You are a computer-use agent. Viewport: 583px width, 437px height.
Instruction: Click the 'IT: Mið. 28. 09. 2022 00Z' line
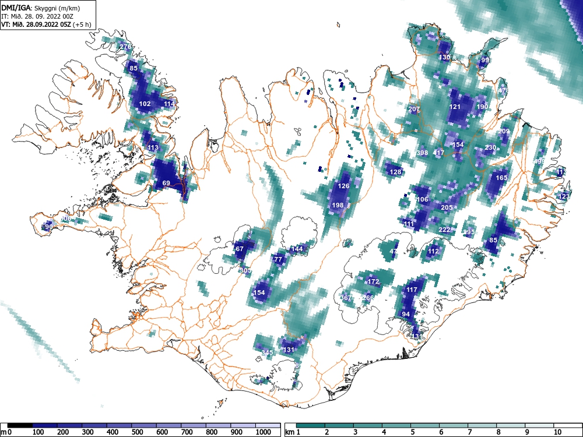[x=37, y=16]
